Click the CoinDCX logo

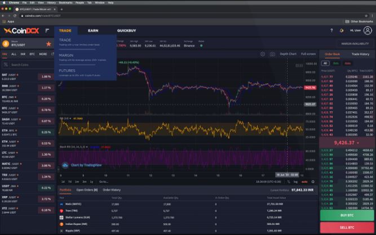21,30
